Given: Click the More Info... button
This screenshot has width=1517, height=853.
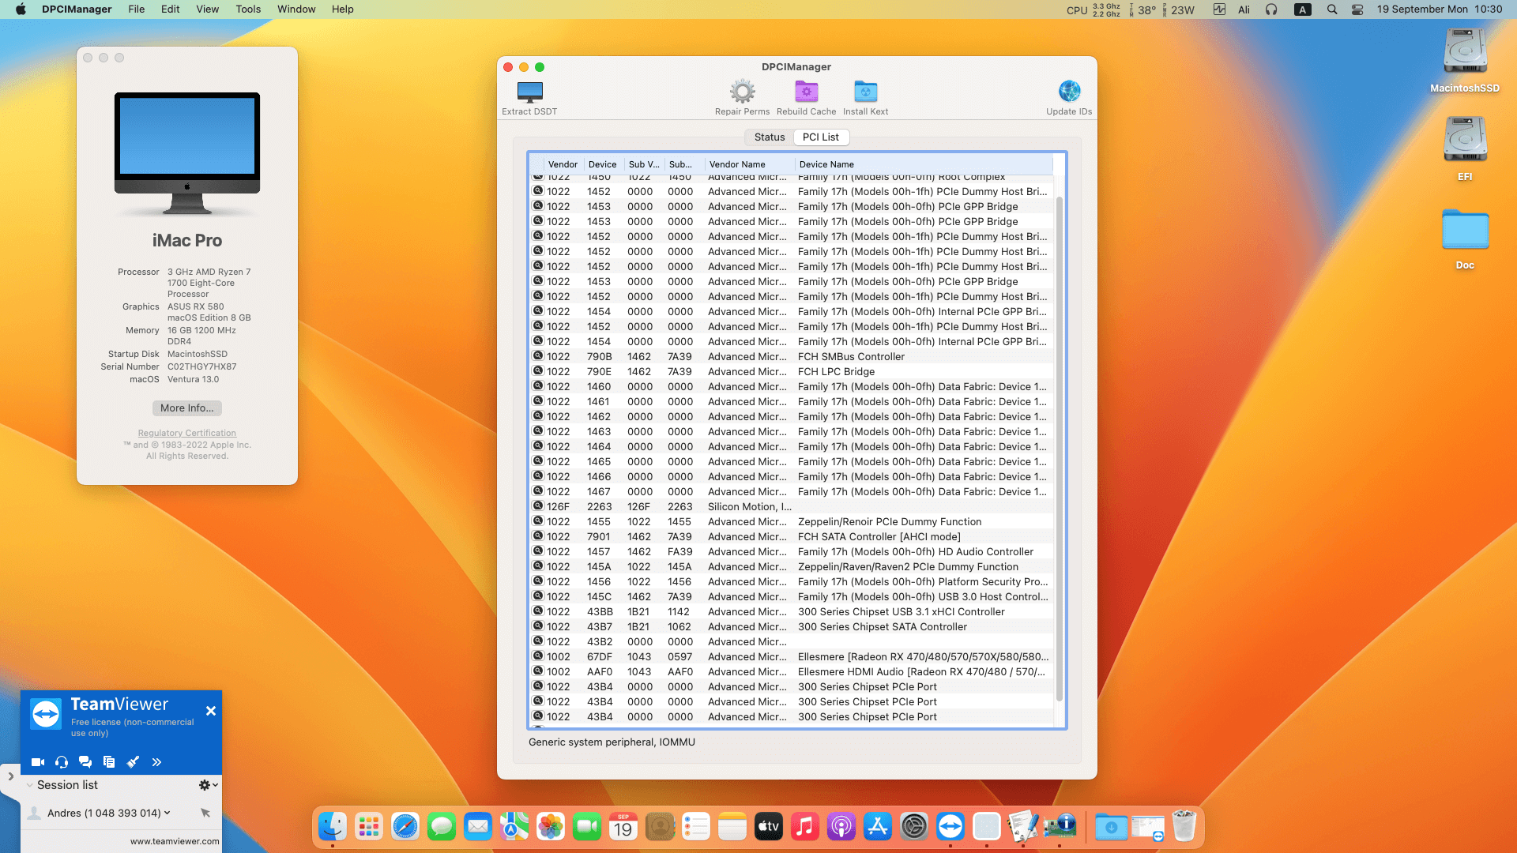Looking at the screenshot, I should click(186, 408).
